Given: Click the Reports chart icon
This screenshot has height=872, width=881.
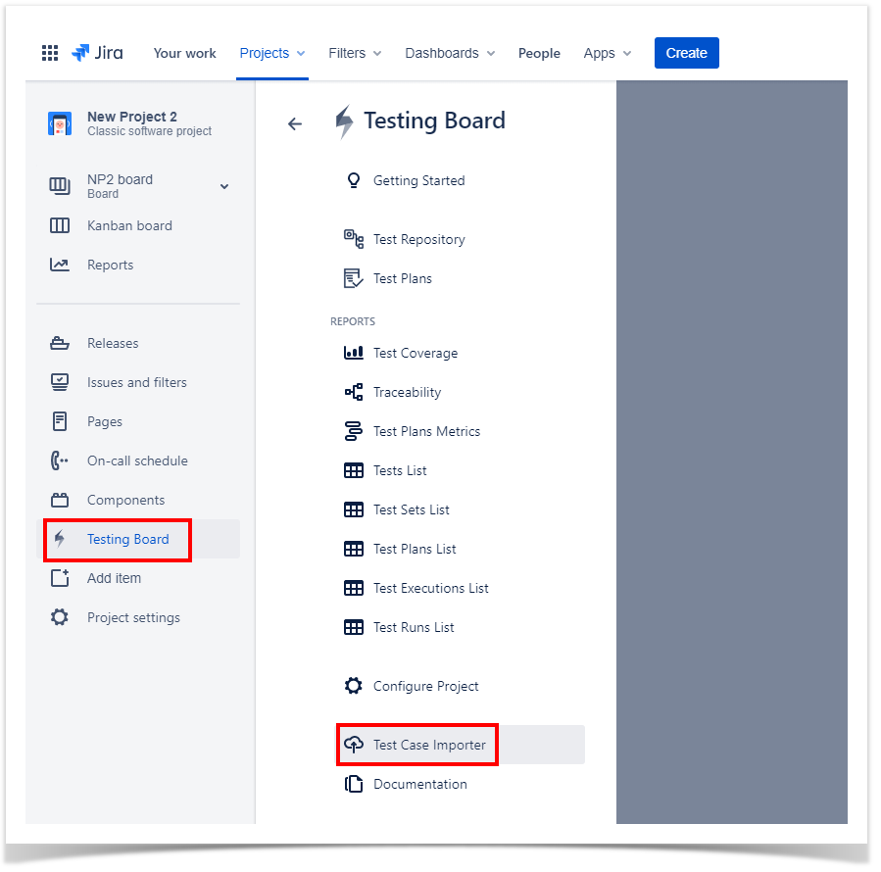Looking at the screenshot, I should [60, 265].
